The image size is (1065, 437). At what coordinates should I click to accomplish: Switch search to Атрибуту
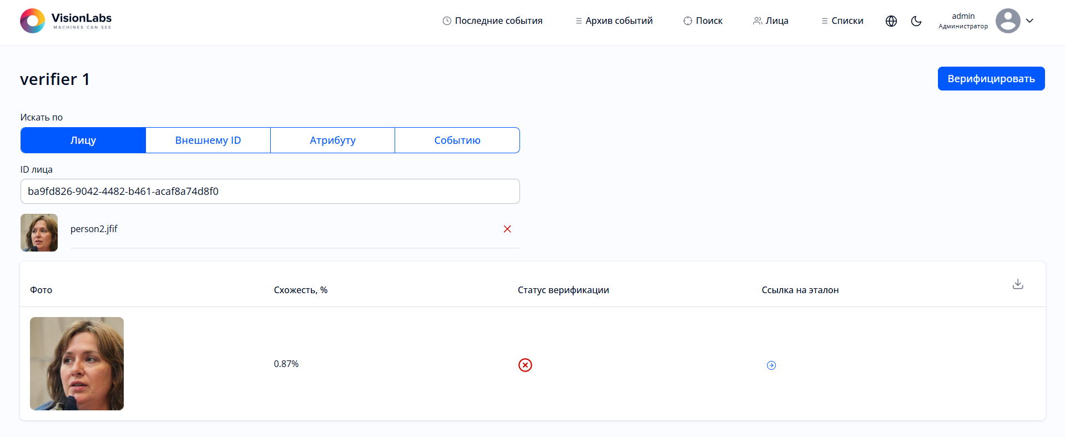point(332,140)
